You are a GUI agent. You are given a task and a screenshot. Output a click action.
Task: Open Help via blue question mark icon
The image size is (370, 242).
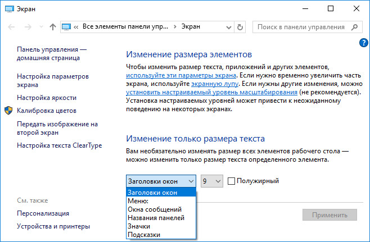click(363, 43)
